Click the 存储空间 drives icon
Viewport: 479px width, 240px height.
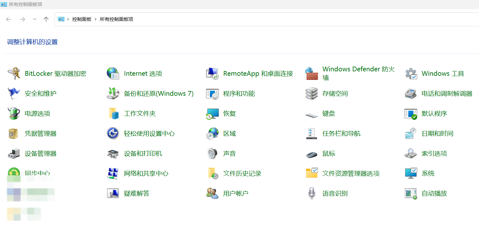click(311, 94)
